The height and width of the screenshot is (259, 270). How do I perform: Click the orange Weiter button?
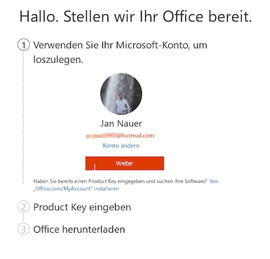(x=124, y=163)
